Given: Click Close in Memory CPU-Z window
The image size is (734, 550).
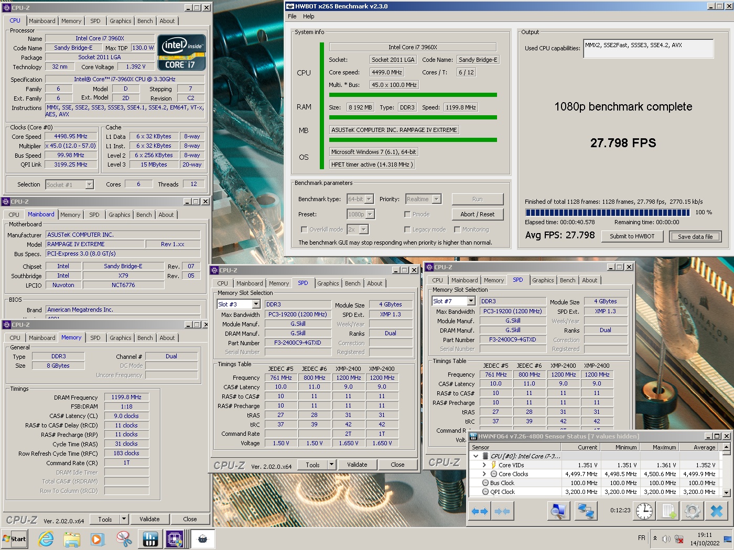Looking at the screenshot, I should coord(190,519).
